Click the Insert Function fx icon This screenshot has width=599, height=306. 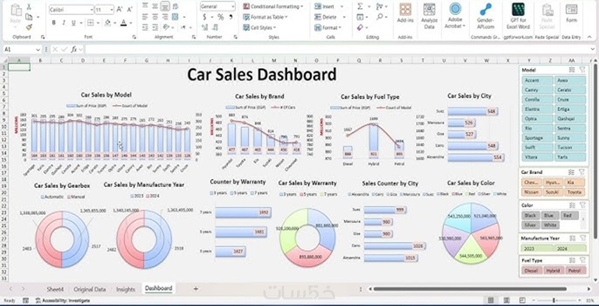click(x=74, y=49)
